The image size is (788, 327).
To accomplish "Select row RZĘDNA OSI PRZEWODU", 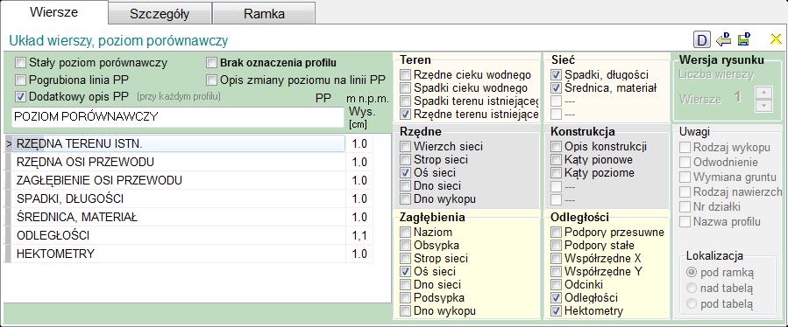I will coord(179,163).
